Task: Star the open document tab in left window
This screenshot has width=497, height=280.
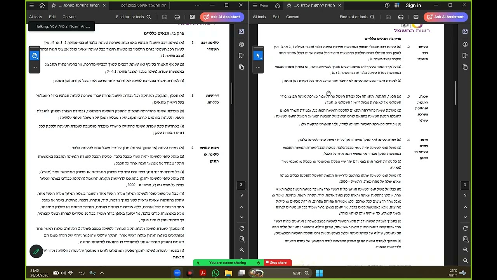Action: point(54,5)
